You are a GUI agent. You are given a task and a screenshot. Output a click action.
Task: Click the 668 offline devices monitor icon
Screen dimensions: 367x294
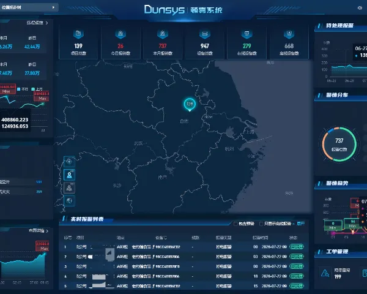289,34
